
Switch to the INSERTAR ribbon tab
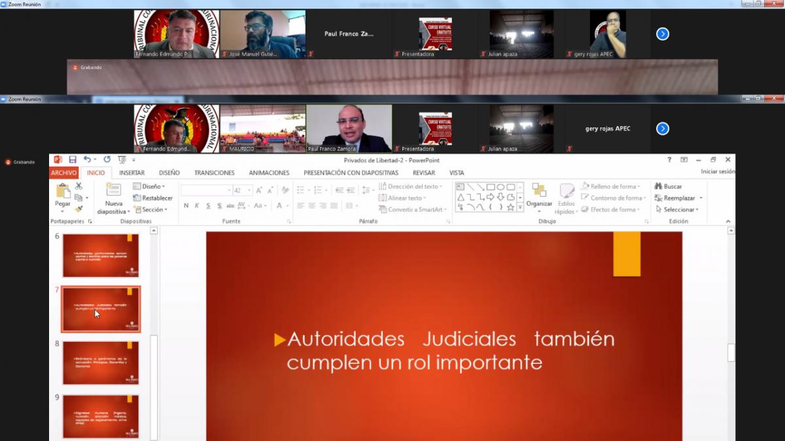pos(131,173)
